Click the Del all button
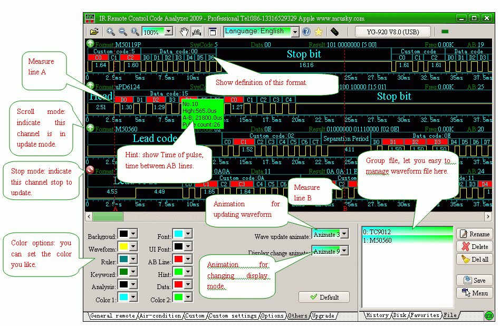The width and height of the screenshot is (500, 326). (x=474, y=259)
